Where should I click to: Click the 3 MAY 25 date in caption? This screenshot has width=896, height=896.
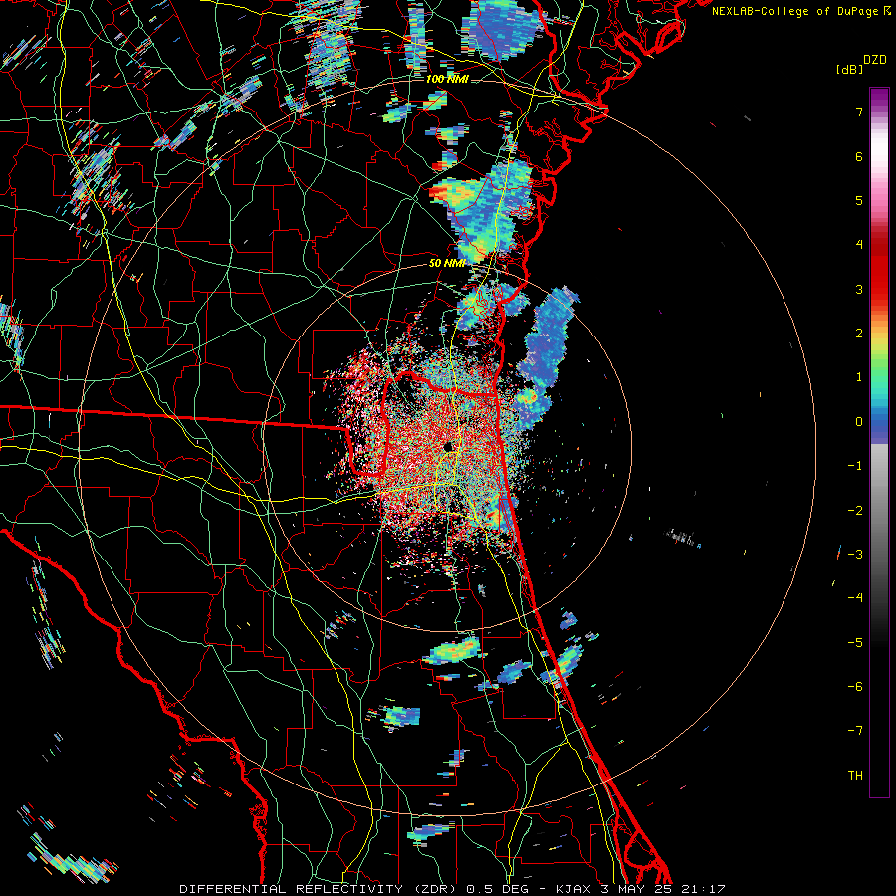636,889
